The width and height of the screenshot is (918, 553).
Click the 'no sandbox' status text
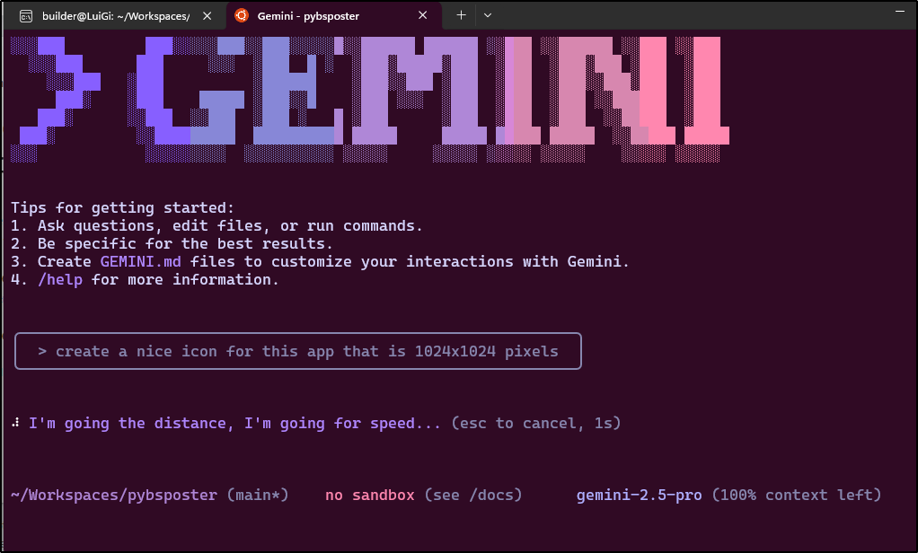(369, 495)
